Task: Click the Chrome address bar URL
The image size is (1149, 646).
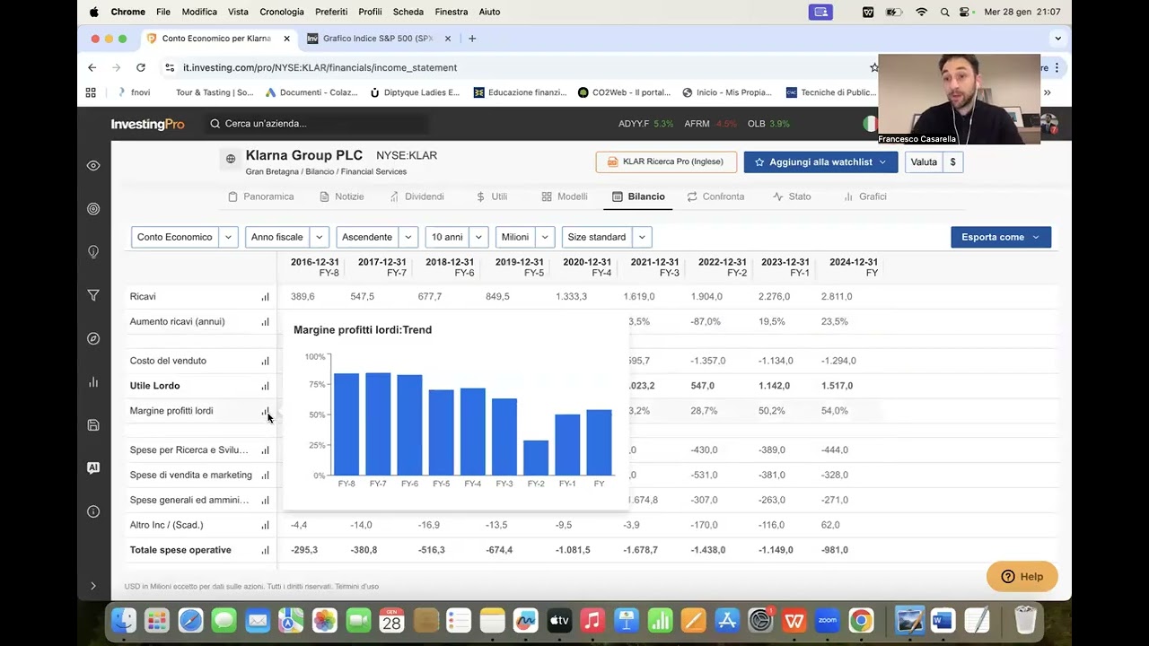Action: 320,67
